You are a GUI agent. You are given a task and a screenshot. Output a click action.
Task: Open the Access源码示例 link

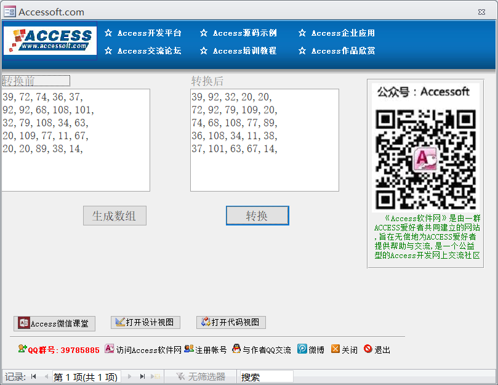point(244,33)
